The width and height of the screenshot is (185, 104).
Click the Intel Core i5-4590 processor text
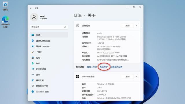pyautogui.click(x=112, y=38)
